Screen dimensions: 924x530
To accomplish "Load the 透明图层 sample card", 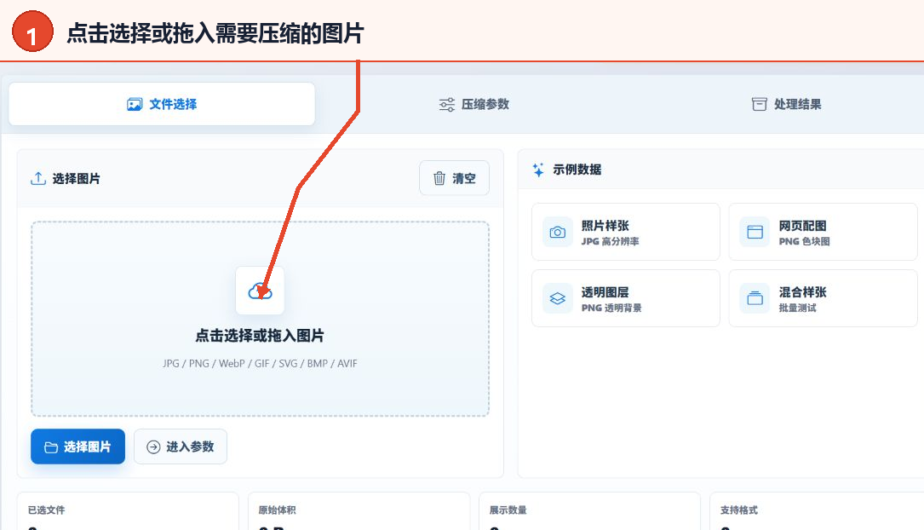I will point(626,298).
